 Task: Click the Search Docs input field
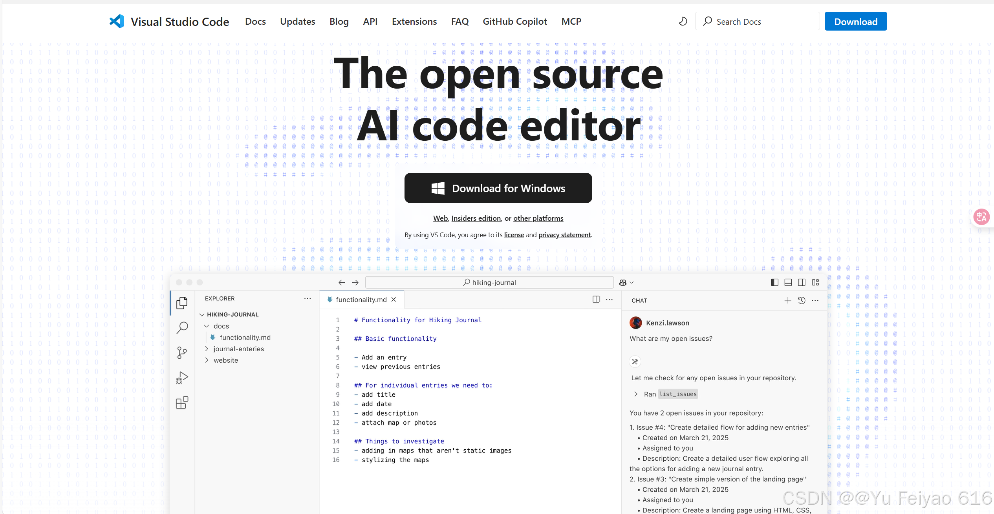762,22
